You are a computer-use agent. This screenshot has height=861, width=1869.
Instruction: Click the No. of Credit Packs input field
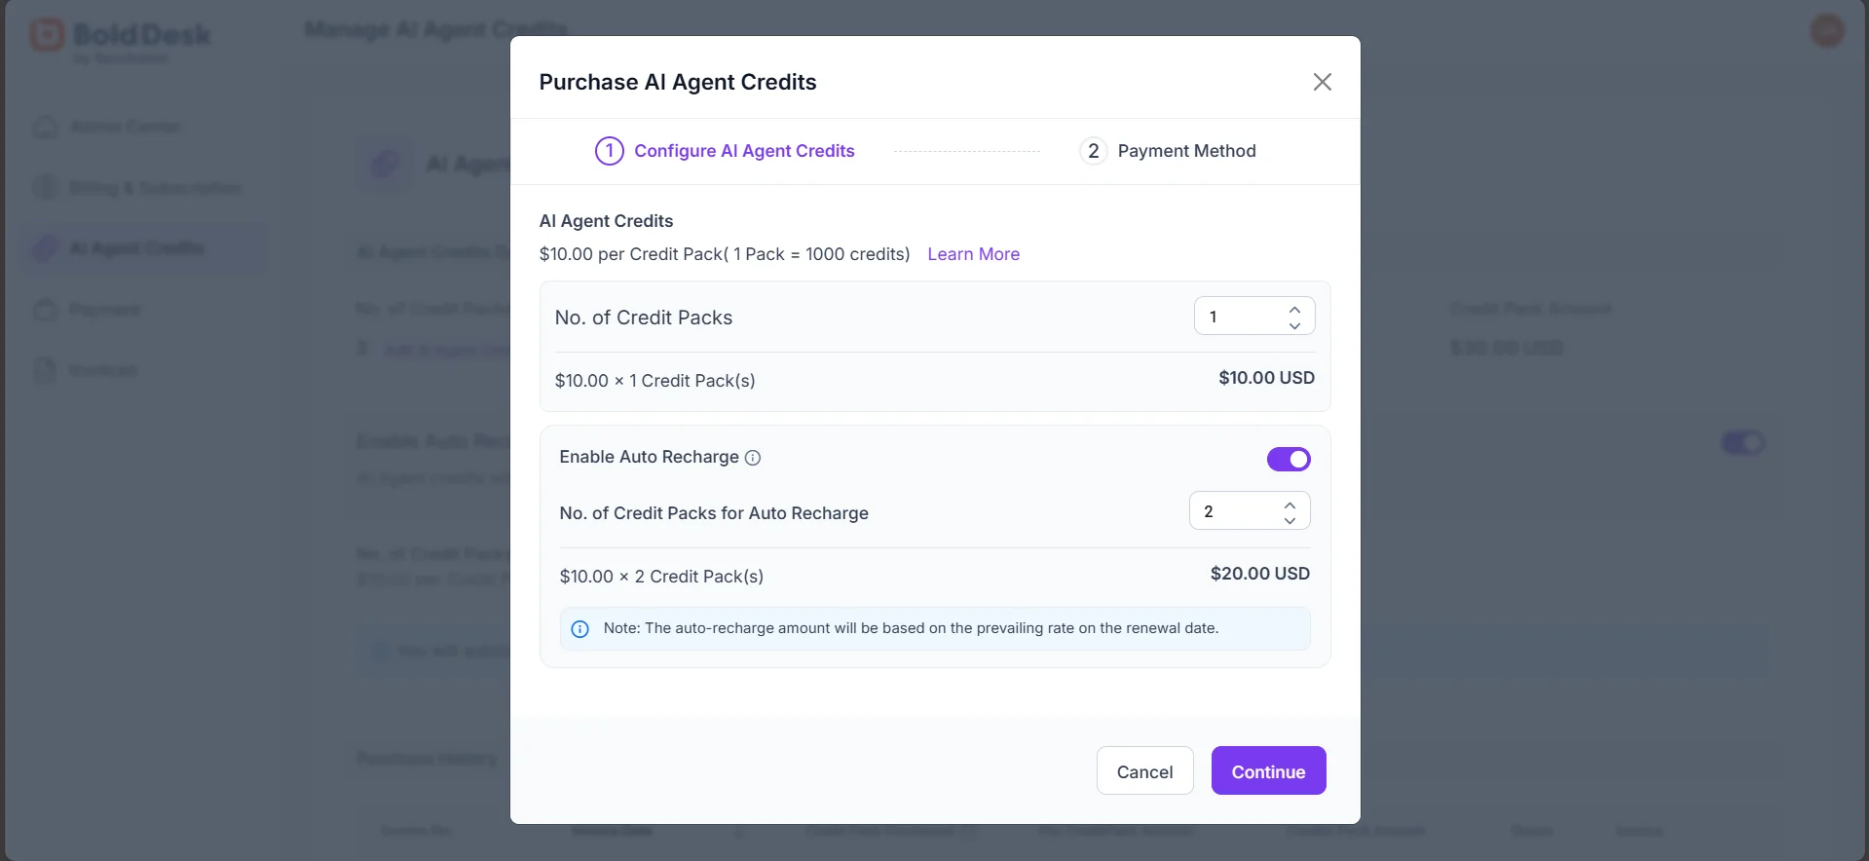[1239, 317]
